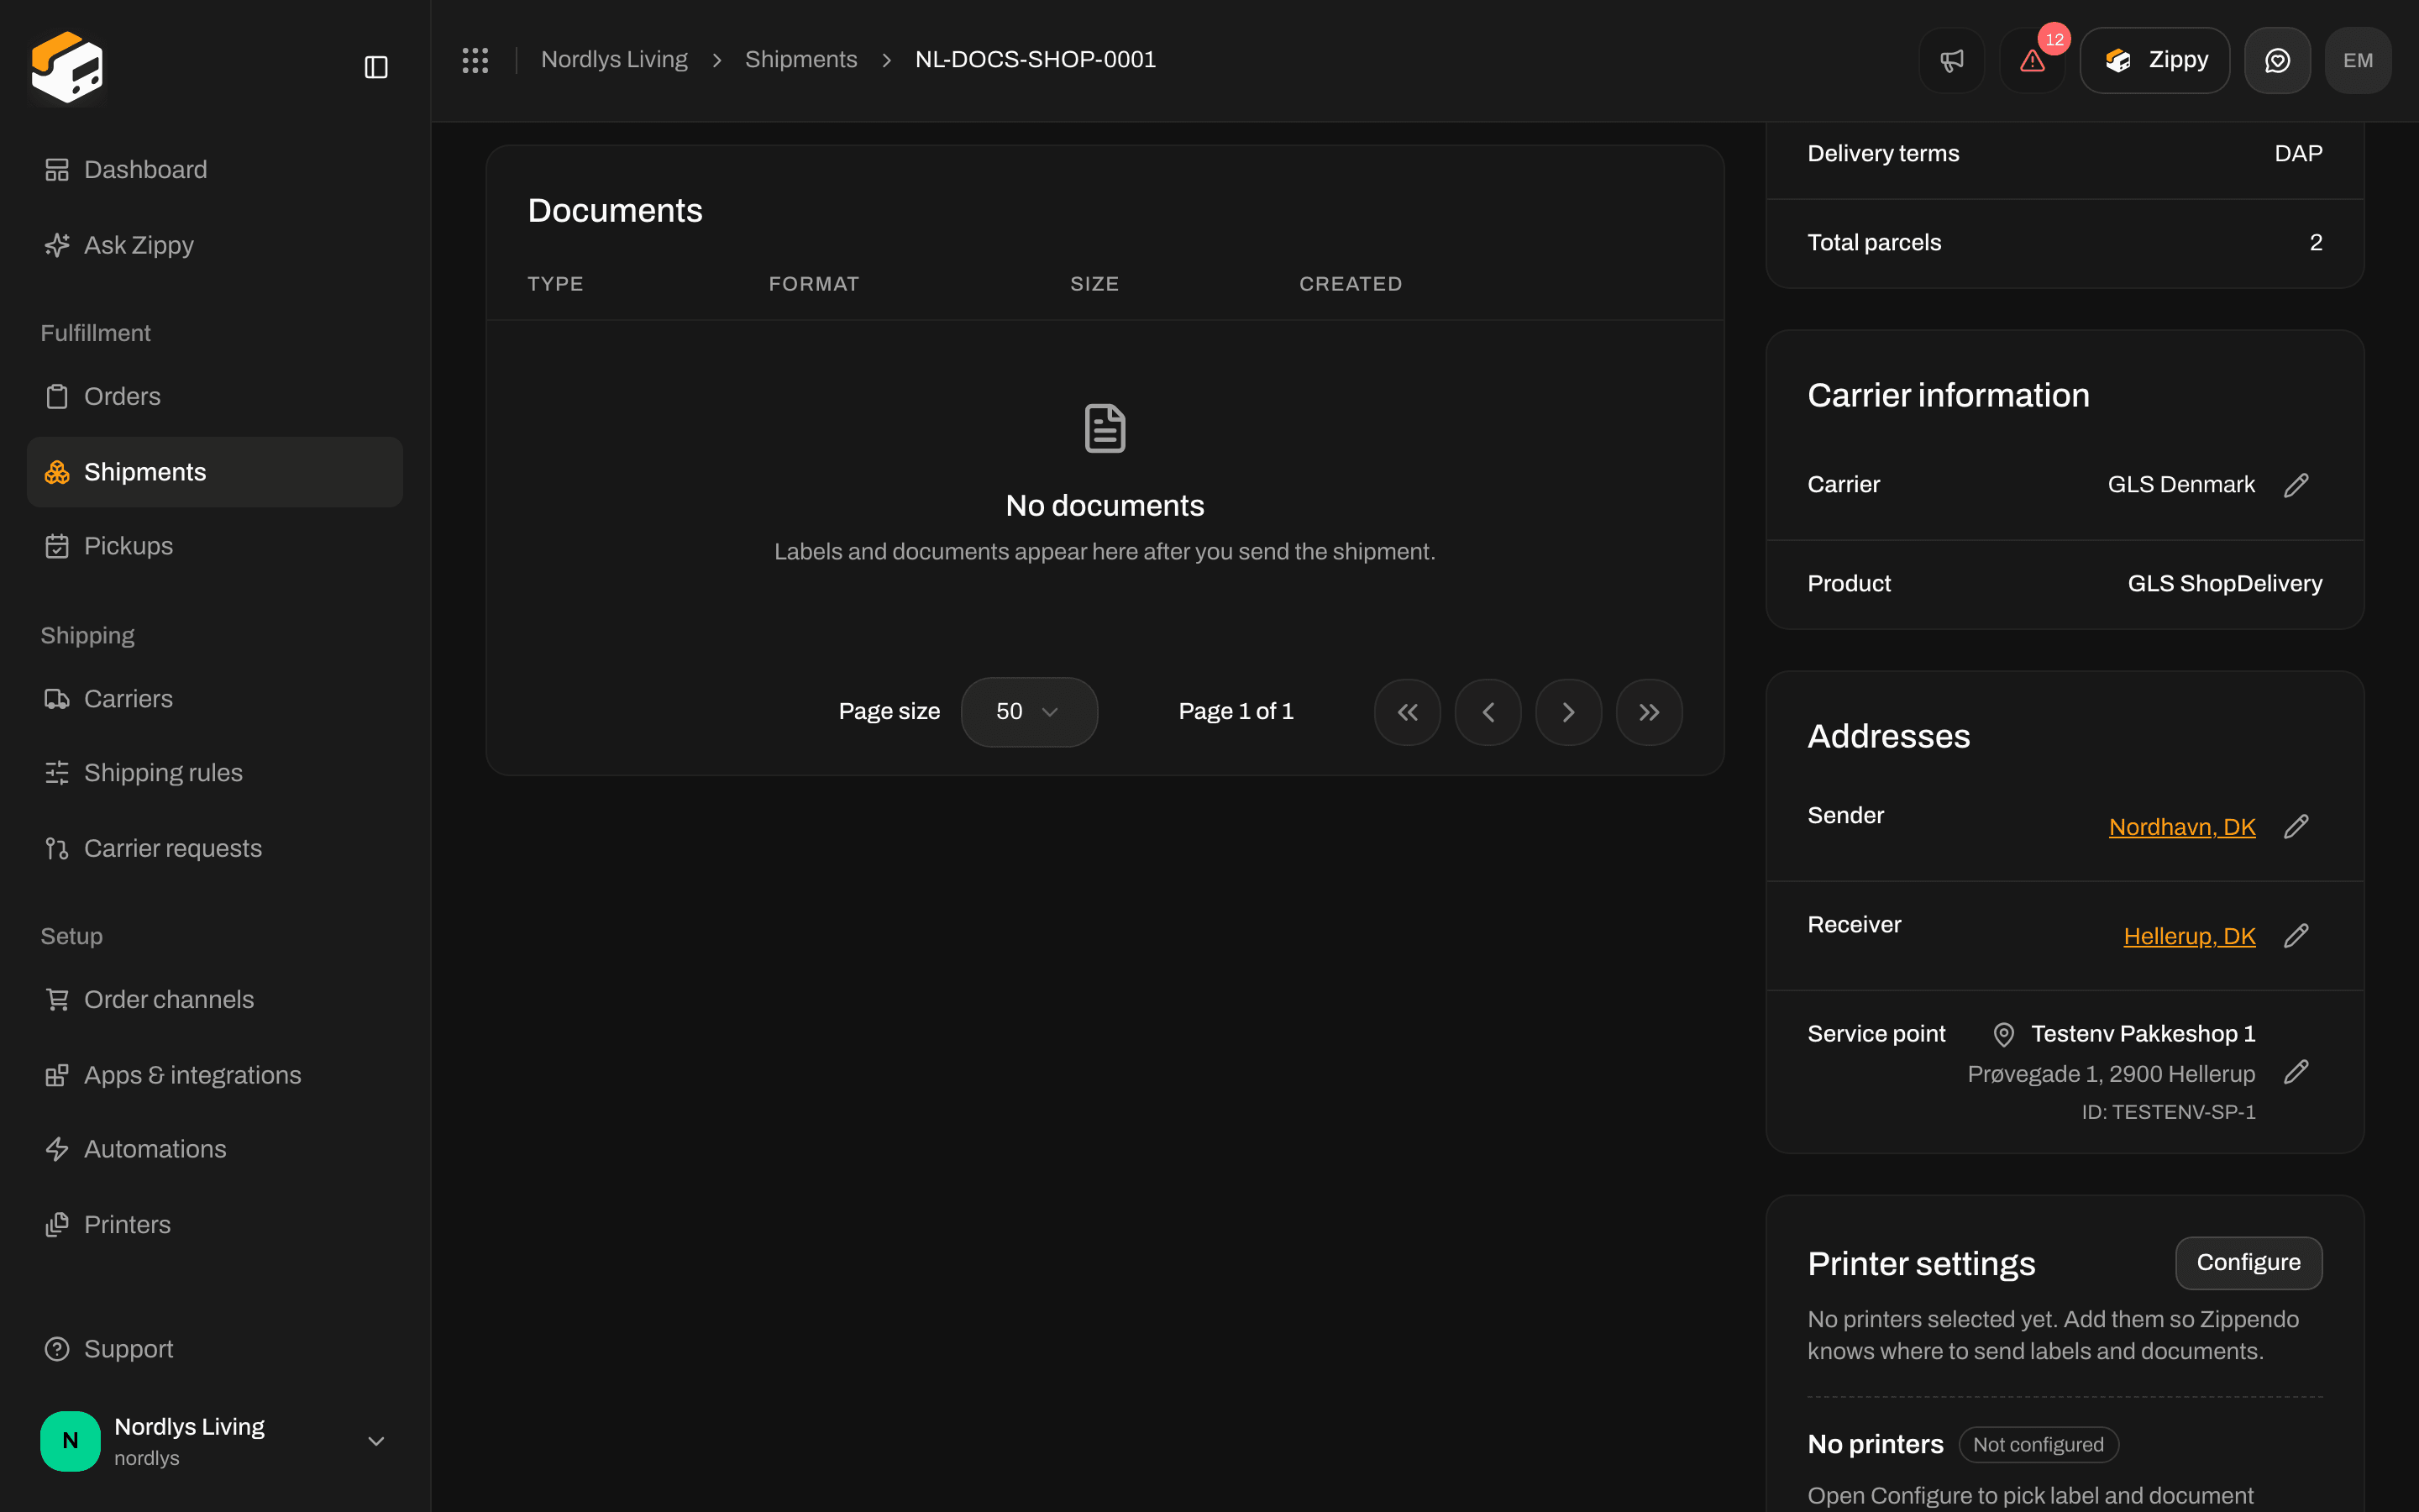The width and height of the screenshot is (2419, 1512).
Task: Open the support chat icon in the header
Action: (2277, 60)
